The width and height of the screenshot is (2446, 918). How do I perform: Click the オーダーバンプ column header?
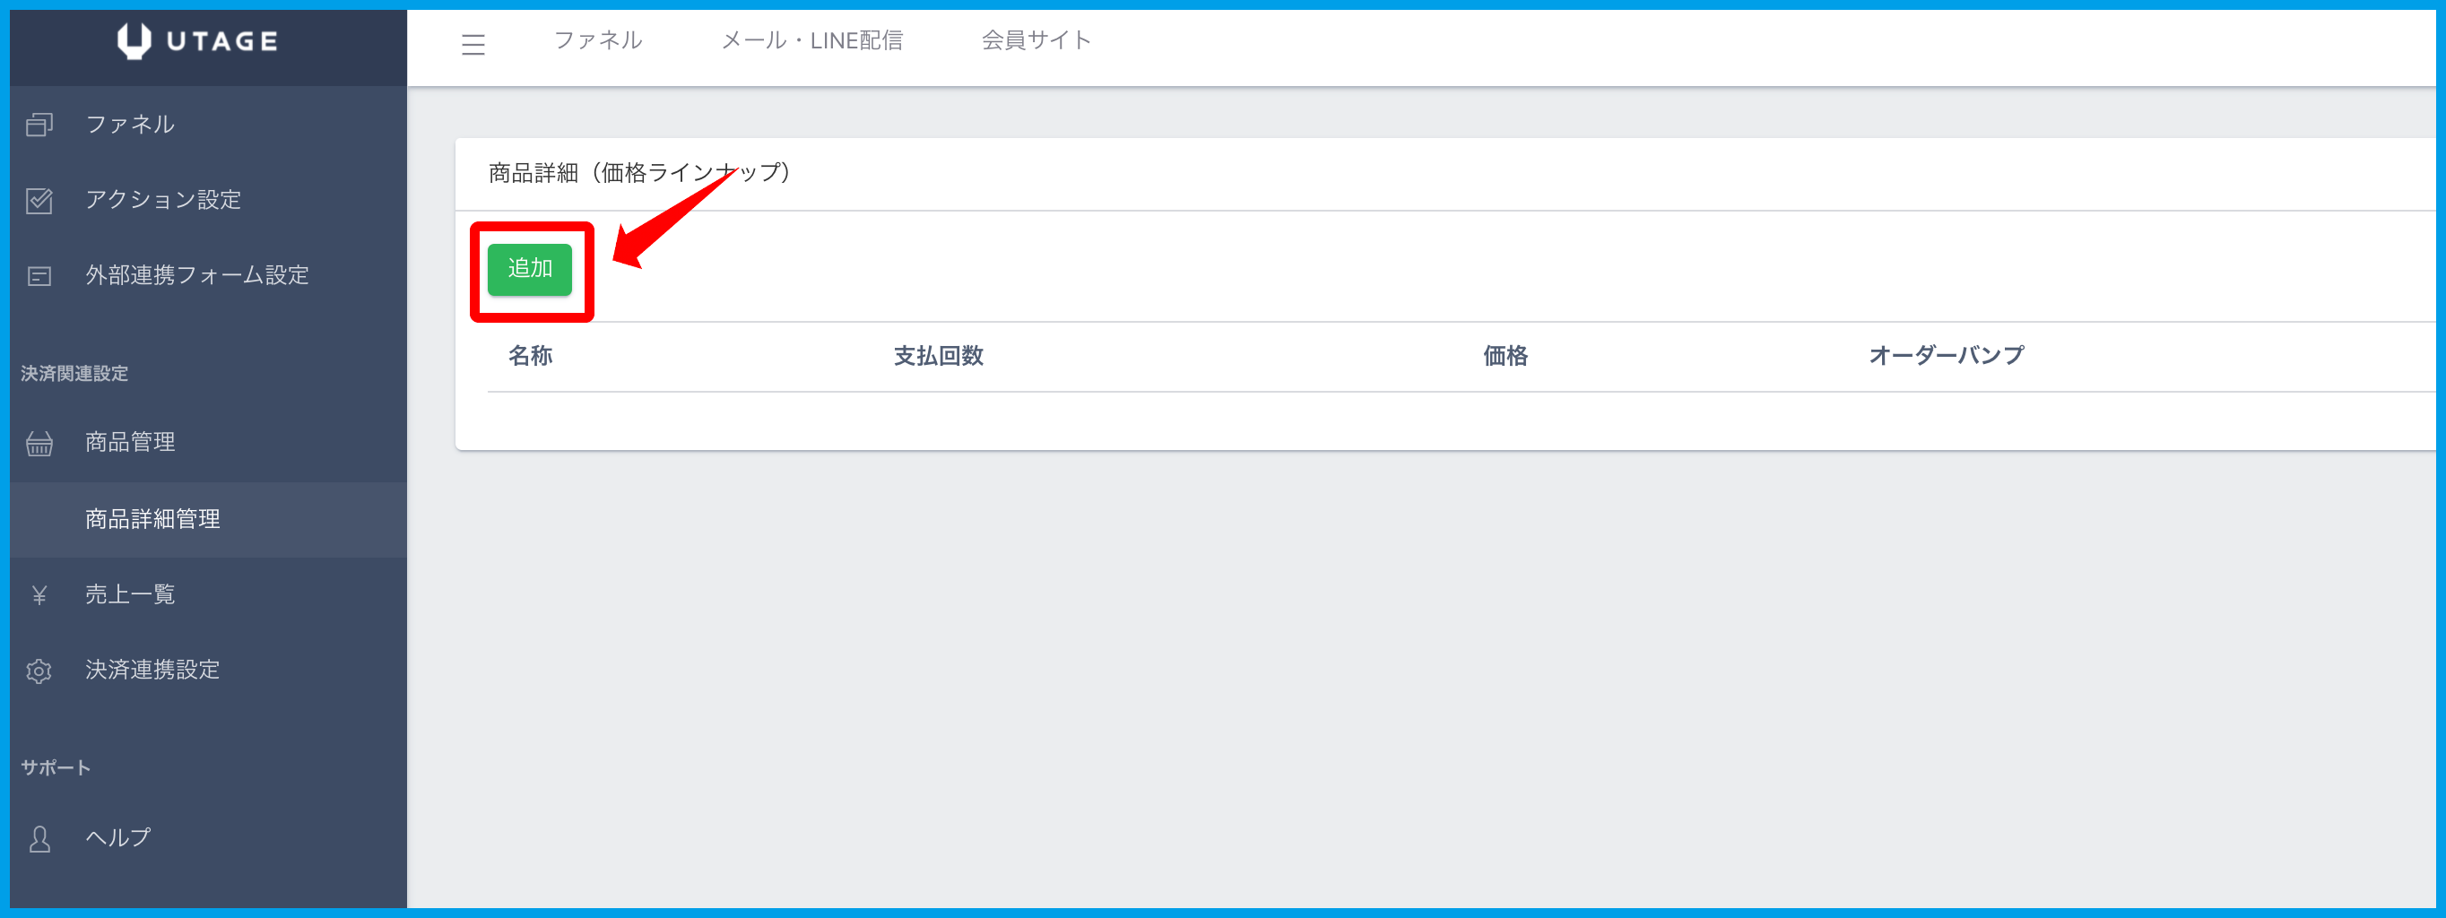[1946, 356]
